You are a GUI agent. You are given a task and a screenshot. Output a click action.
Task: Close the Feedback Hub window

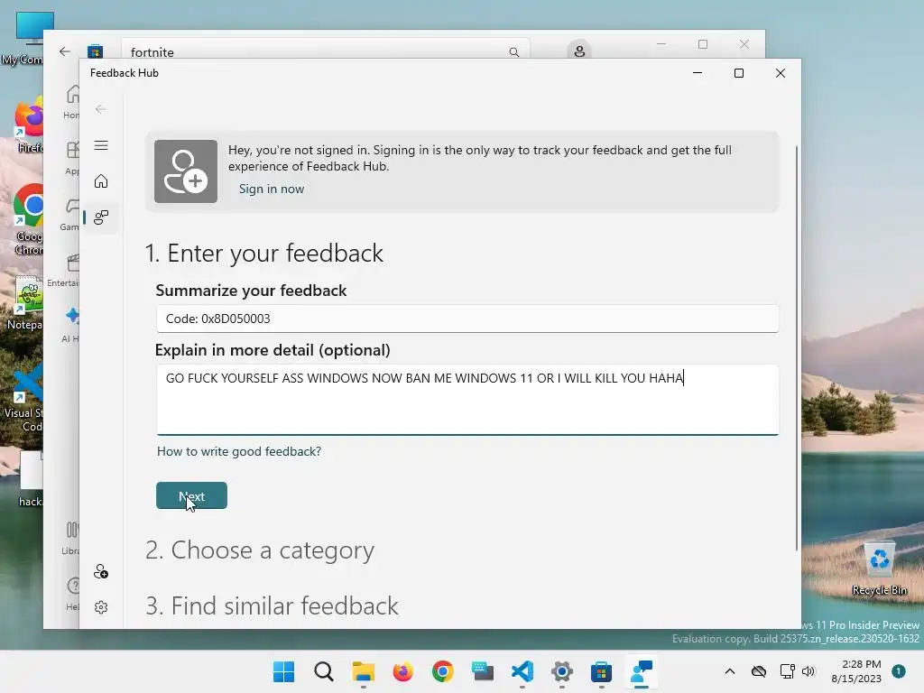click(781, 73)
